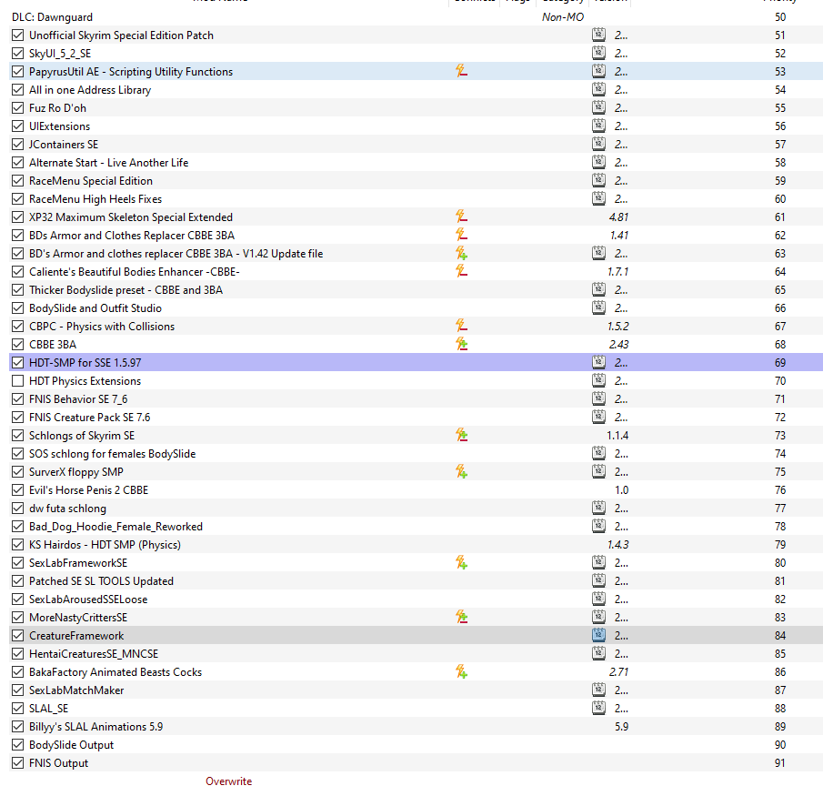
Task: Disable the Billyy's SLAL Animations 5.9 checkbox
Action: (x=18, y=726)
